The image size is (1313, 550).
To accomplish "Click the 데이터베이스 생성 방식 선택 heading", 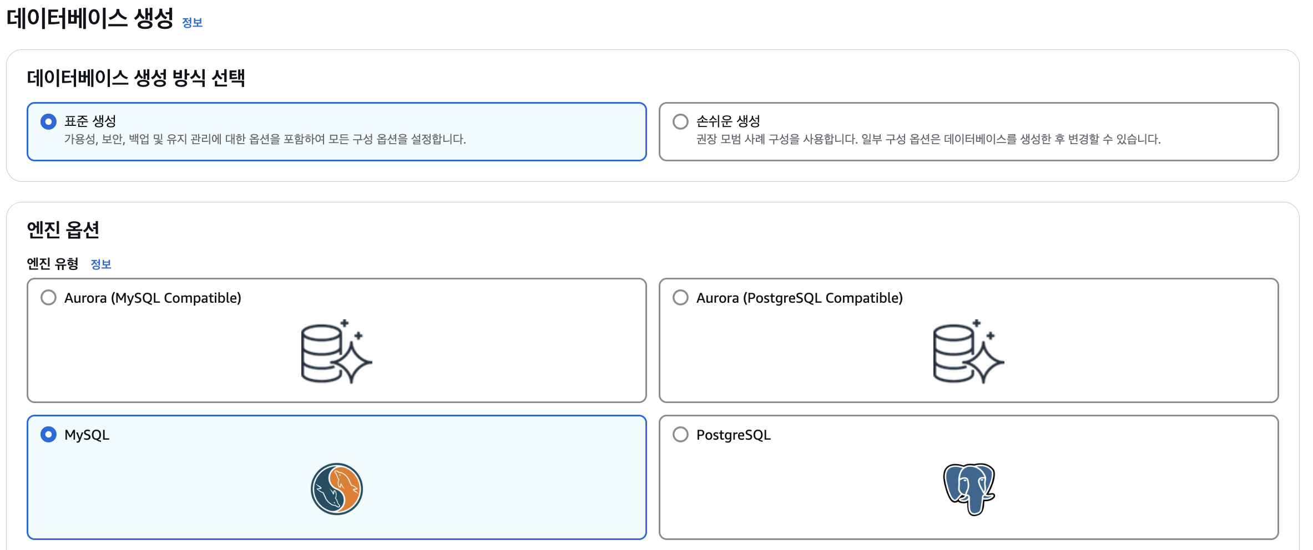I will [x=136, y=78].
